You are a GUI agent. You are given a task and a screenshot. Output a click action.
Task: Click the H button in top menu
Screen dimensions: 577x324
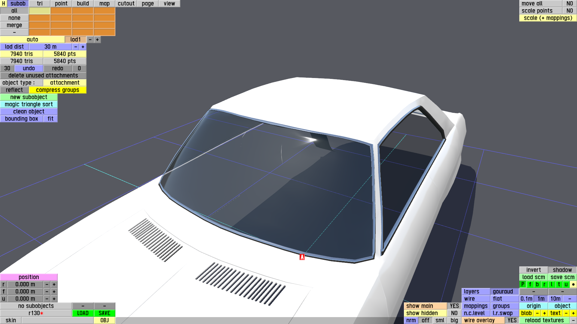3,4
